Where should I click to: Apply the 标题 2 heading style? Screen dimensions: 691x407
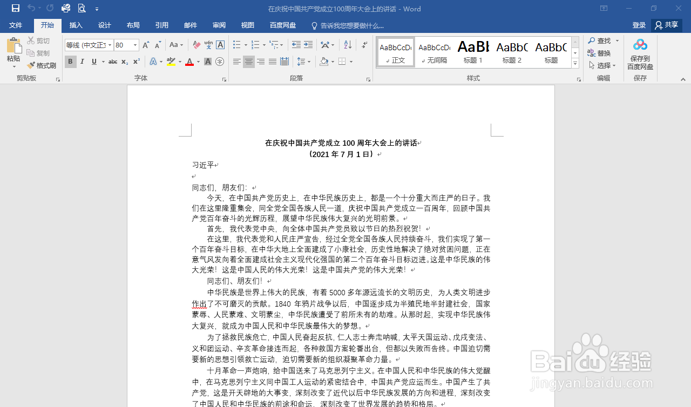(x=512, y=52)
